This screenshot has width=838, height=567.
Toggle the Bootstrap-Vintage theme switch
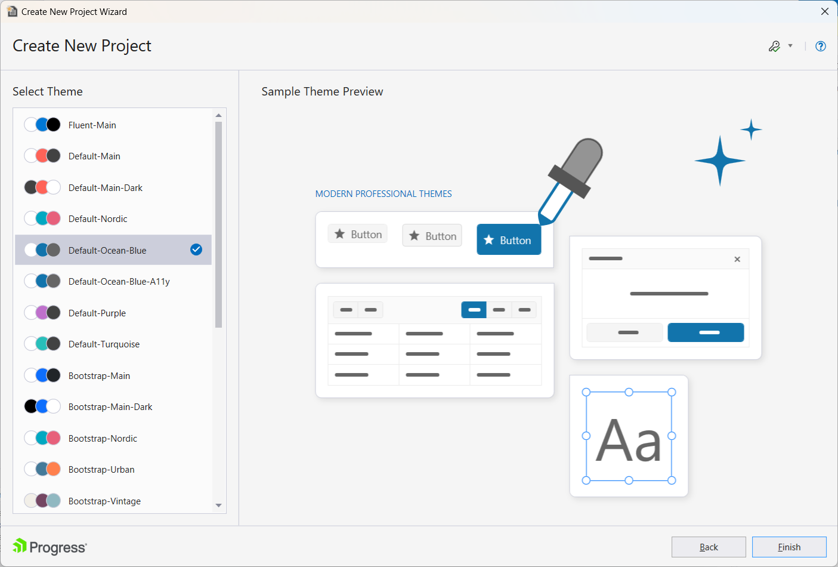42,500
